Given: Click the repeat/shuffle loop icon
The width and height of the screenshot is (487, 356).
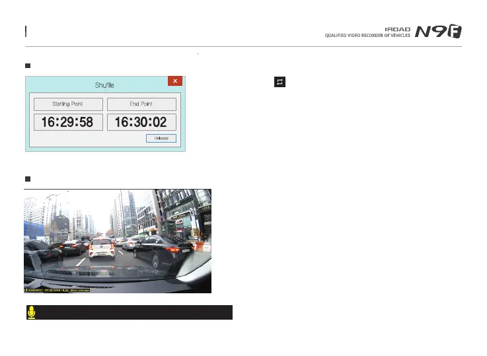Looking at the screenshot, I should [x=280, y=82].
